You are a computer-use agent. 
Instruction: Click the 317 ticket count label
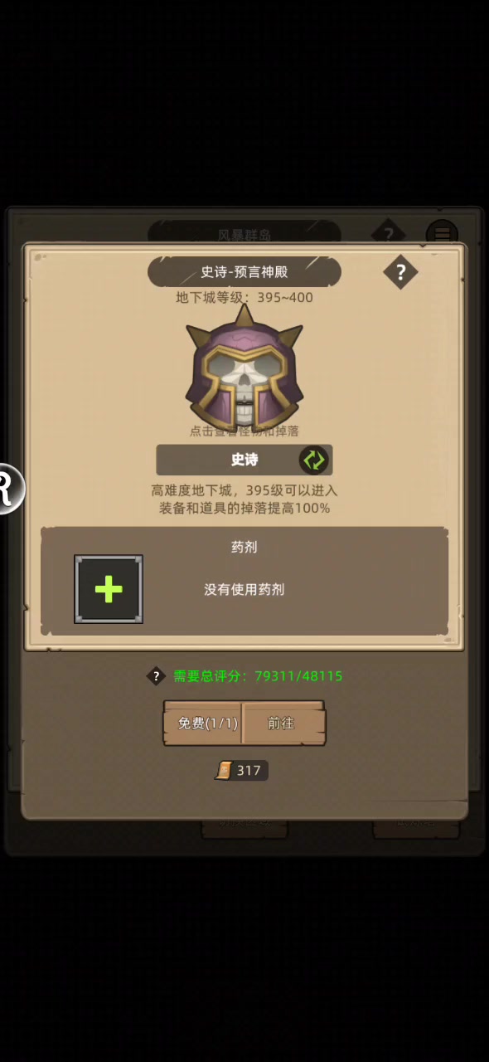click(x=249, y=771)
